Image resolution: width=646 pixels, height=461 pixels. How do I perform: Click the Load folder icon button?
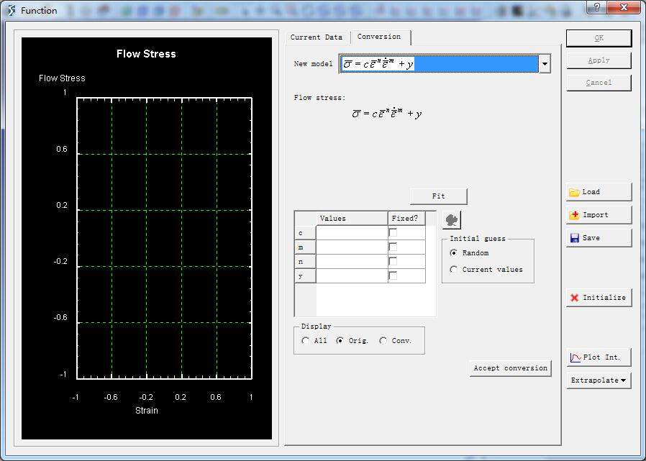pos(599,192)
